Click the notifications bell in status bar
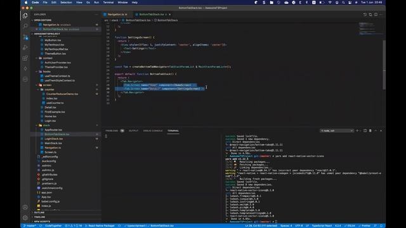This screenshot has width=406, height=228. point(381,225)
